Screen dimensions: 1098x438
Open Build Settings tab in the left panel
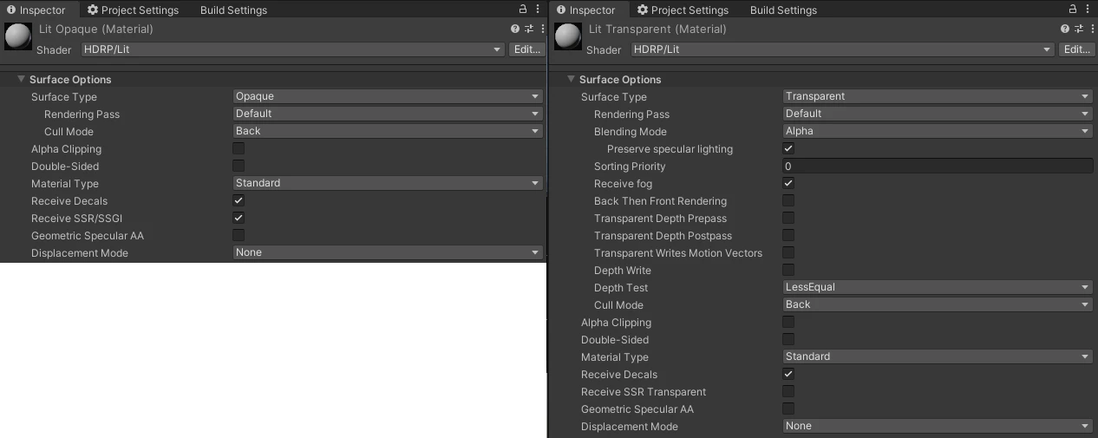click(233, 10)
